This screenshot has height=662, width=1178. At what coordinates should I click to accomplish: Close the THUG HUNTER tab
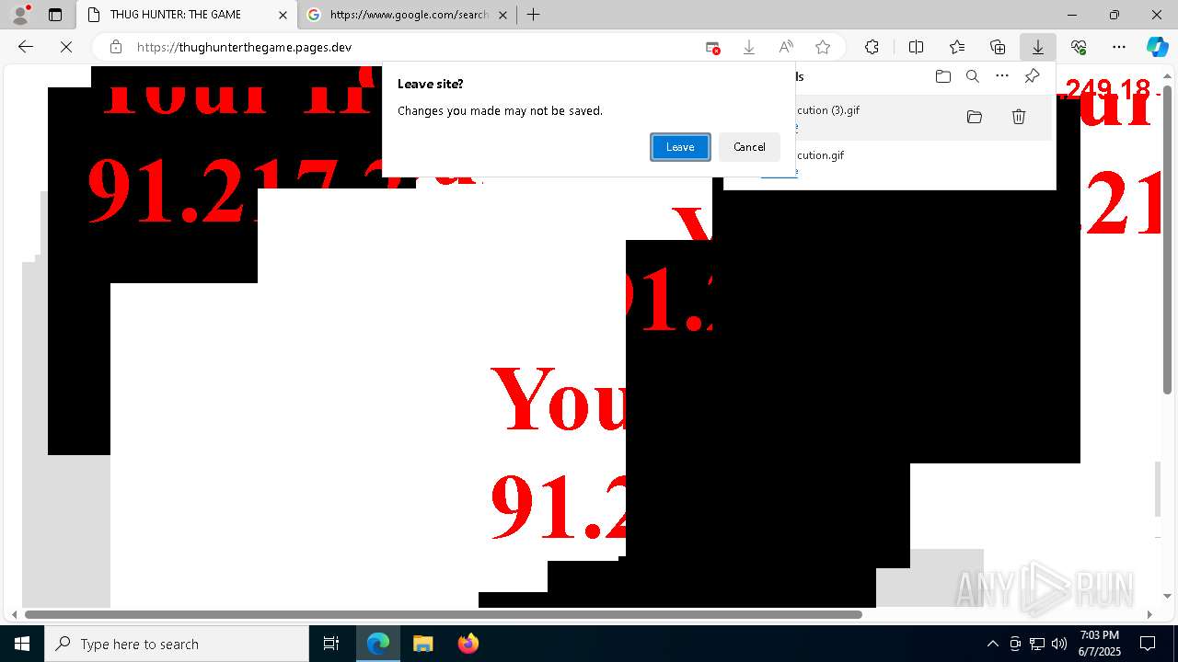tap(283, 15)
